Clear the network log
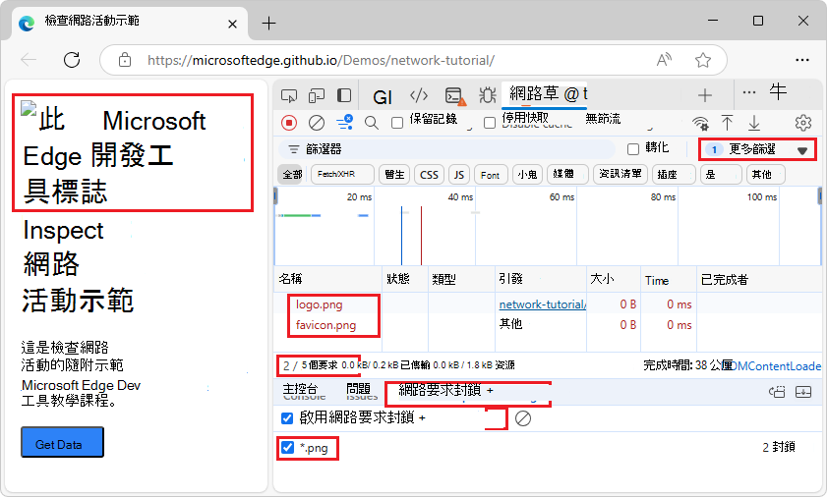This screenshot has width=827, height=497. pos(317,123)
